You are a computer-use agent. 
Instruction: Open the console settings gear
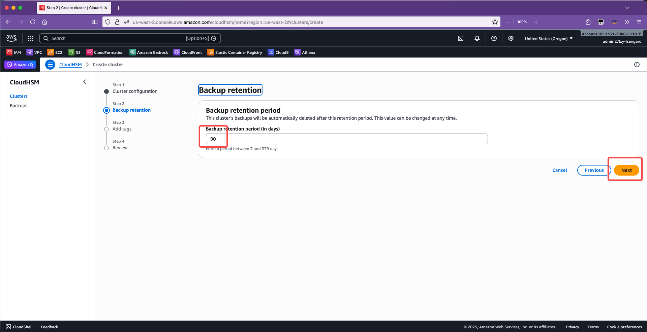pos(511,38)
